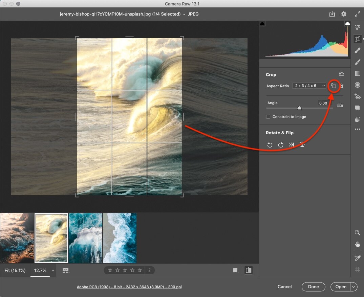Open workflow options Adobe RGB link

tap(129, 287)
